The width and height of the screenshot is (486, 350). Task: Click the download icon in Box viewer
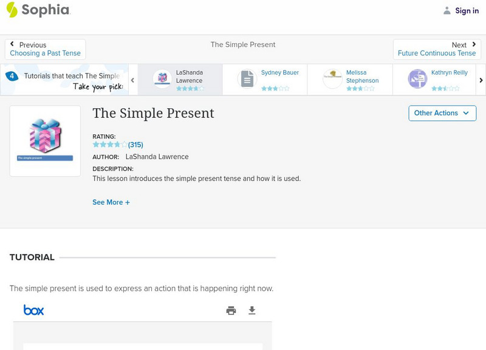point(252,311)
